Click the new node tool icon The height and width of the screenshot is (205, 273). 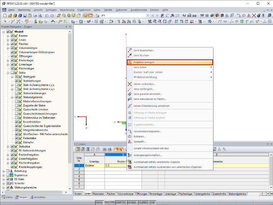click(5, 21)
